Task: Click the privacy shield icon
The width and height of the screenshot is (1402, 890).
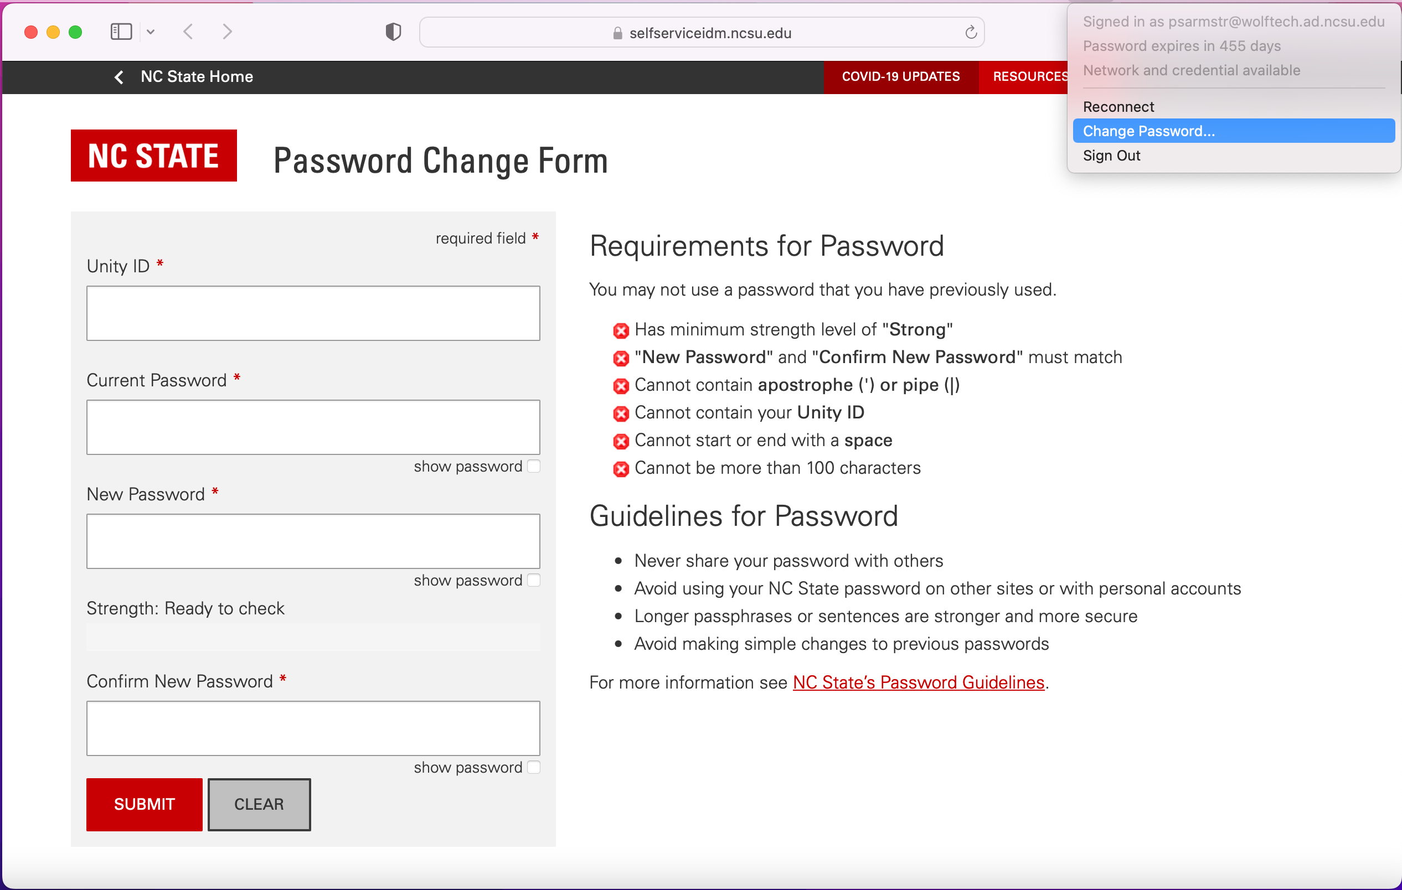Action: tap(394, 32)
